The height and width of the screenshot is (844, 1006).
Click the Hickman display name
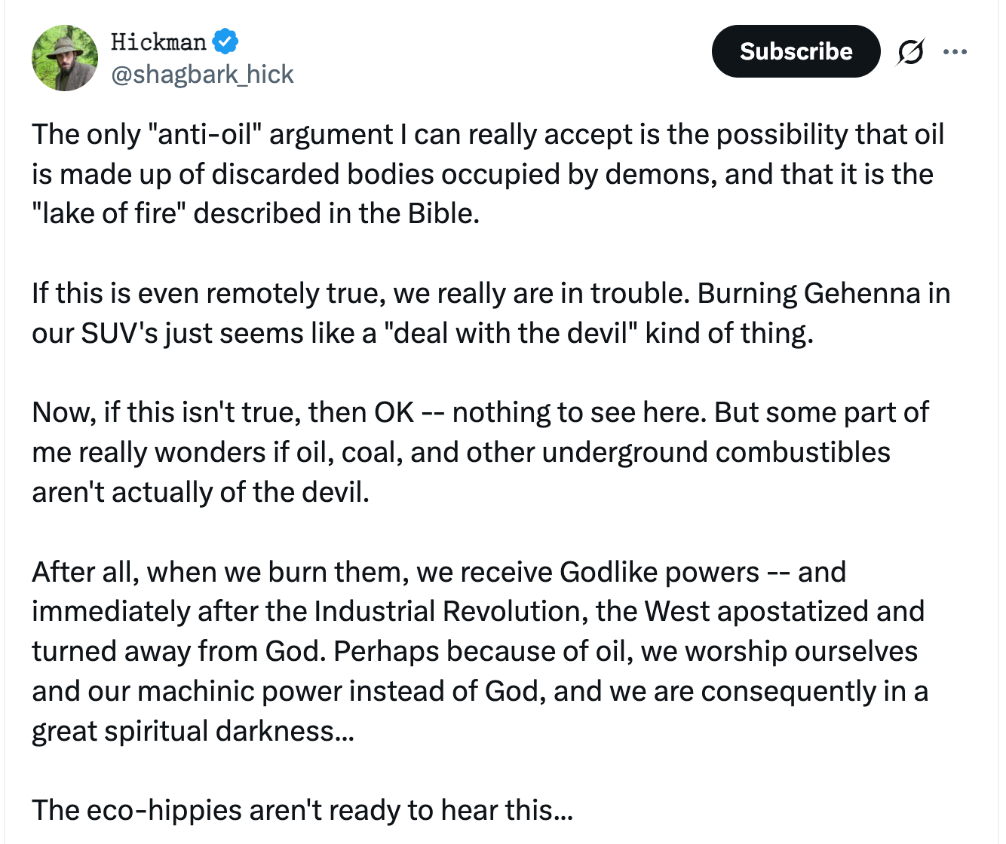(x=158, y=41)
